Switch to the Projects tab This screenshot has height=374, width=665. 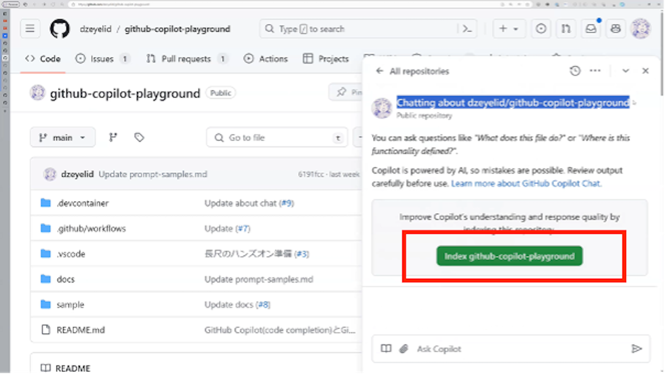click(x=326, y=59)
